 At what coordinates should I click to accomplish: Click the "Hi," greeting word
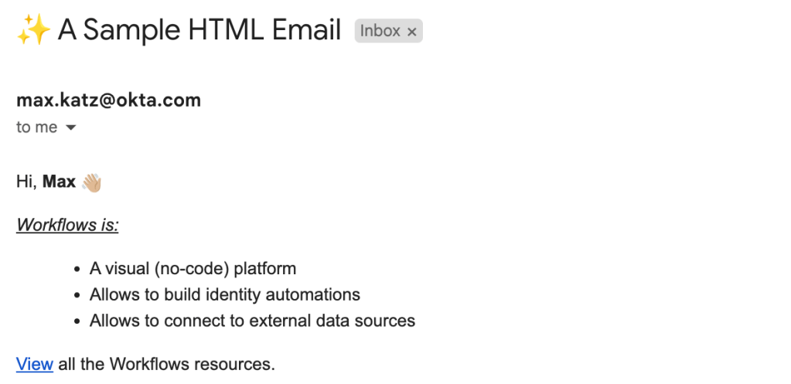[x=26, y=182]
